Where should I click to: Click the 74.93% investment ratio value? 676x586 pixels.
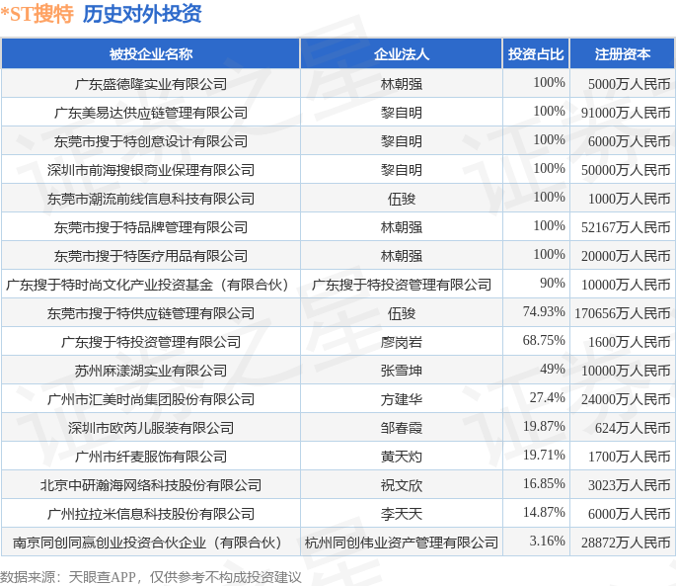click(544, 311)
